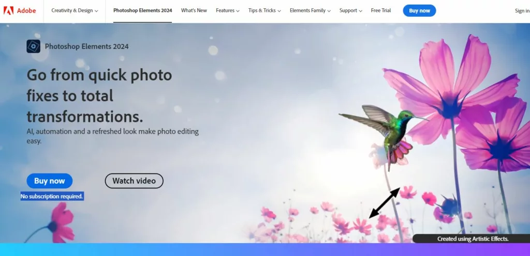Click the Adobe logo icon

pos(8,10)
